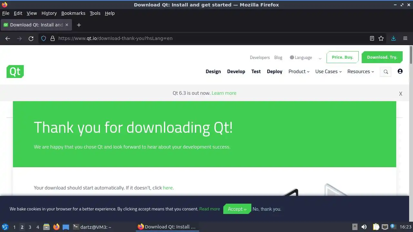This screenshot has width=413, height=232.
Task: Close the Download Qt tab
Action: point(67,25)
